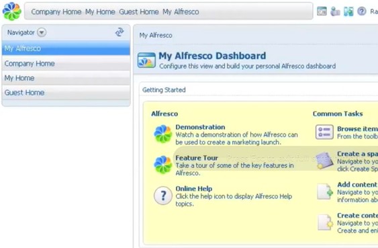Open Guest Home from the top toolbar
Viewport: 378px width, 248px height.
(x=139, y=11)
